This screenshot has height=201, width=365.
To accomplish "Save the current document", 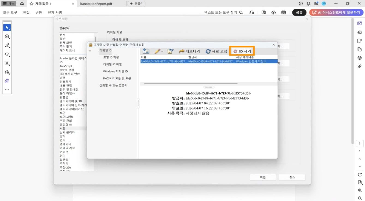I will click(x=263, y=12).
